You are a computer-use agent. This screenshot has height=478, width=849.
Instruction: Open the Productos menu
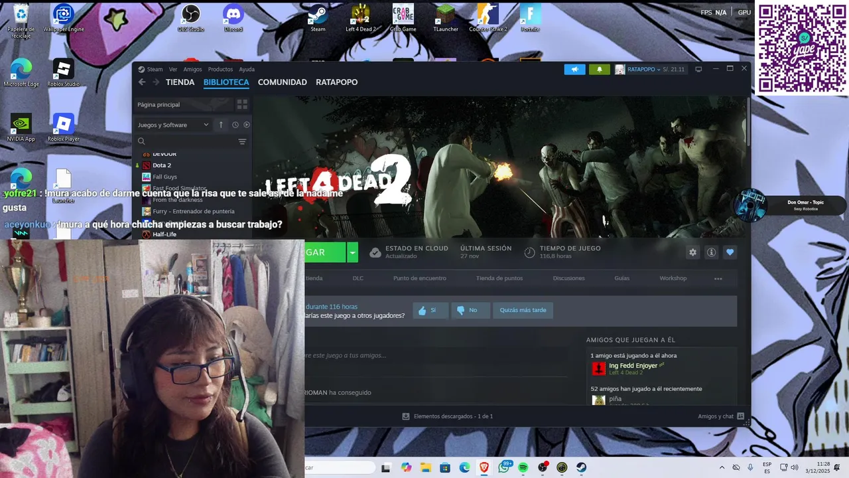(220, 69)
